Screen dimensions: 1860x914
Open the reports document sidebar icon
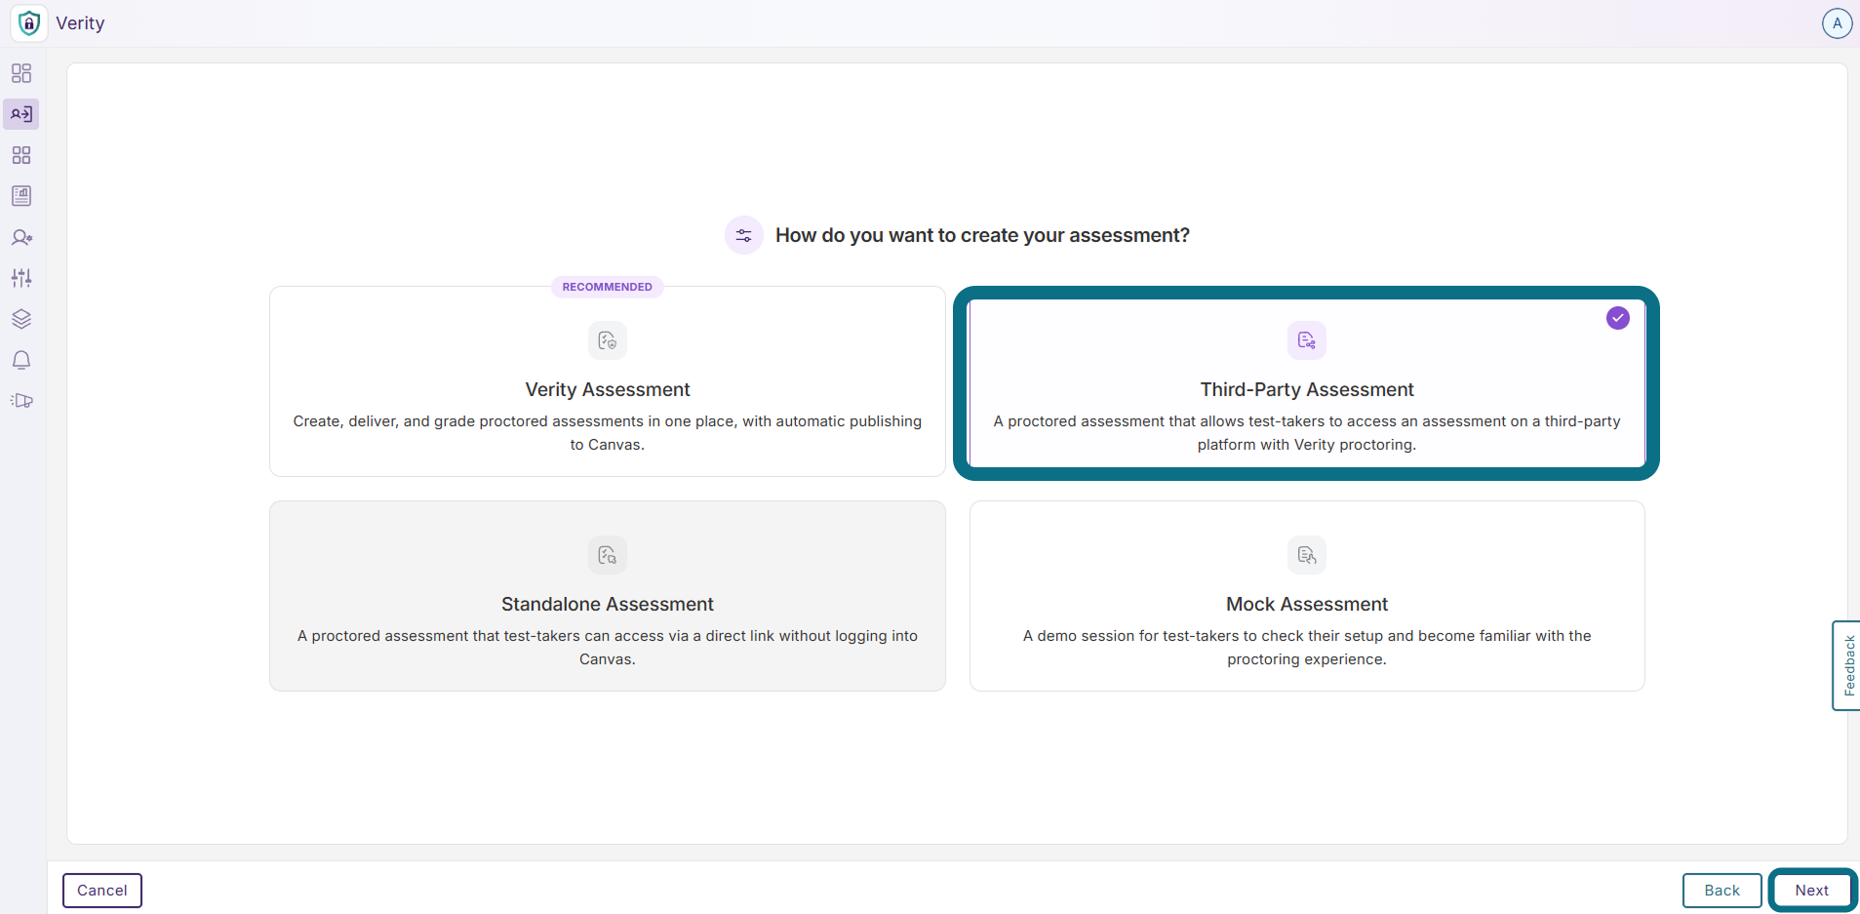point(21,196)
